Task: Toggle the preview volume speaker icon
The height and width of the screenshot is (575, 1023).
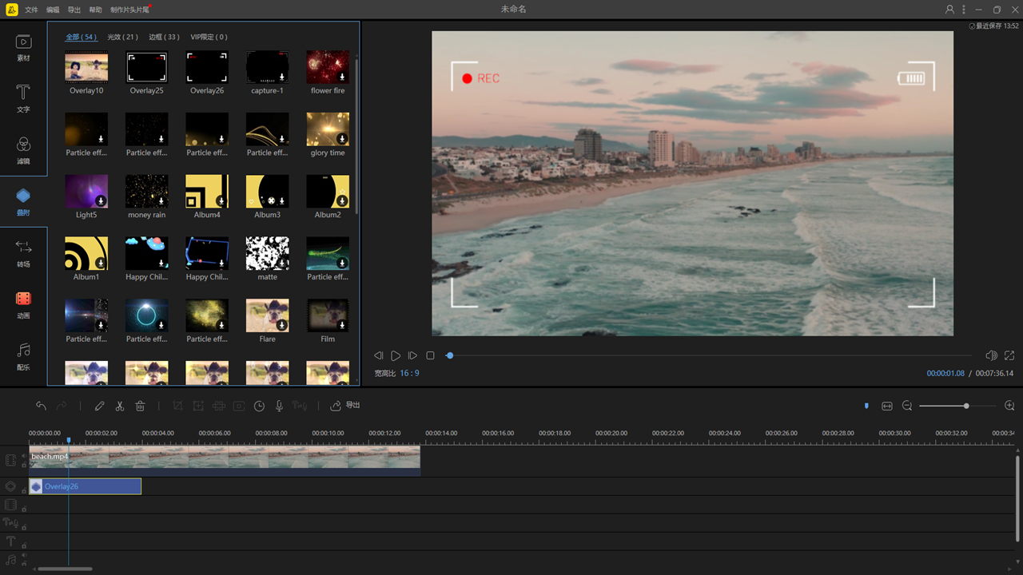Action: pyautogui.click(x=991, y=355)
